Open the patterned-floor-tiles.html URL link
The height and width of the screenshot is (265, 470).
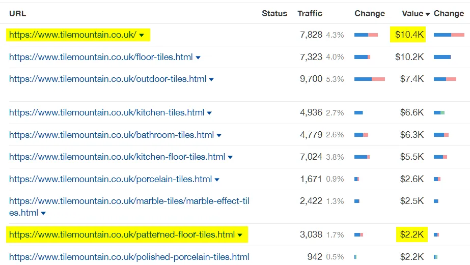pos(122,234)
